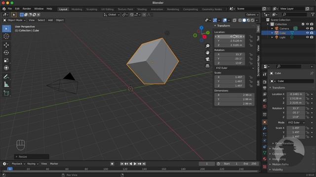Toggle Cube render camera icon in outliner
316x177 pixels.
coord(312,33)
